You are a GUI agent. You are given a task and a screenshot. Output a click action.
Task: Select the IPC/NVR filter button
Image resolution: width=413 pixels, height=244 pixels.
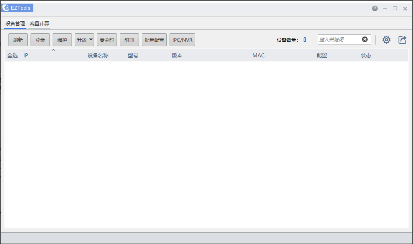click(182, 40)
